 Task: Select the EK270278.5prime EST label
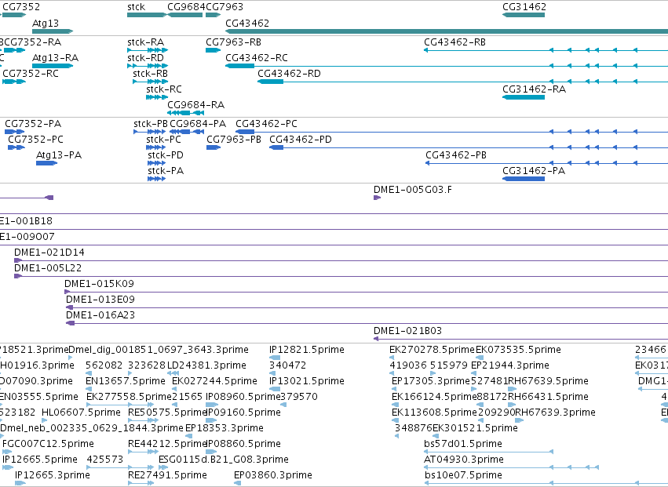tap(432, 350)
